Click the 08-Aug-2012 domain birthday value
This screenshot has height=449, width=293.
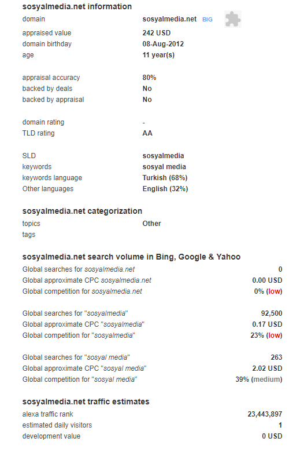163,44
